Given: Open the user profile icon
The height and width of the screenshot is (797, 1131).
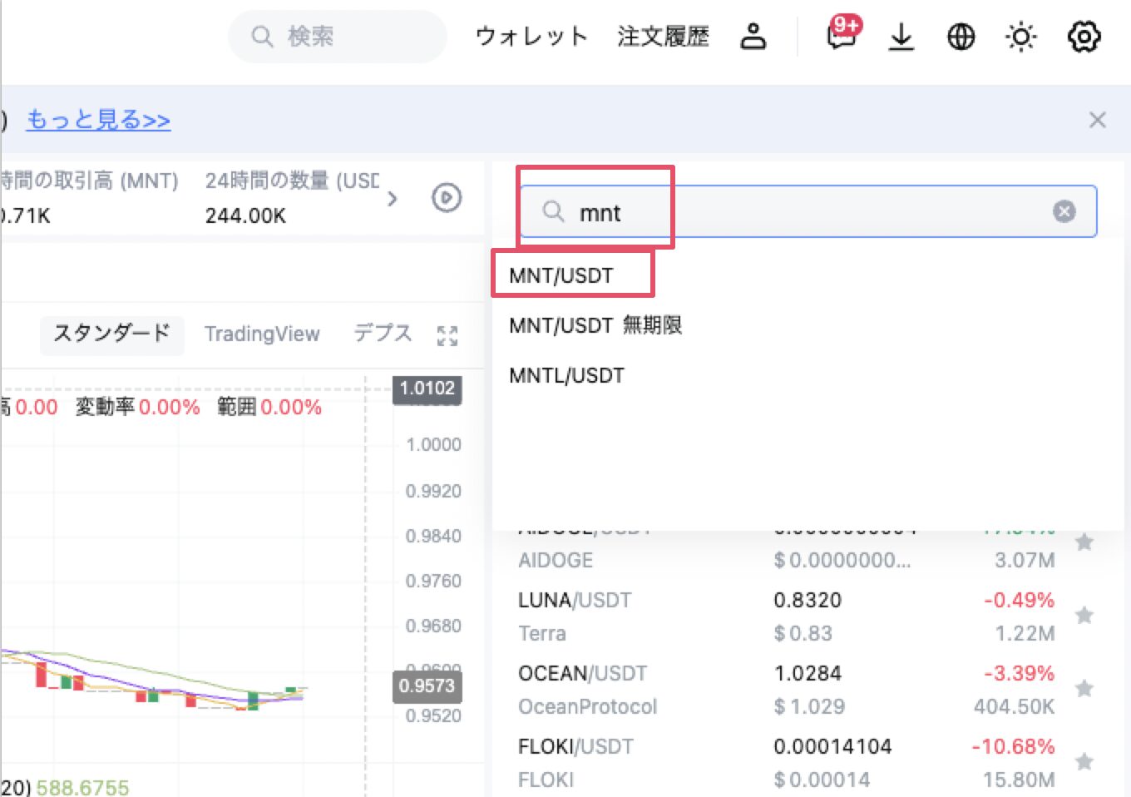Looking at the screenshot, I should (x=753, y=37).
